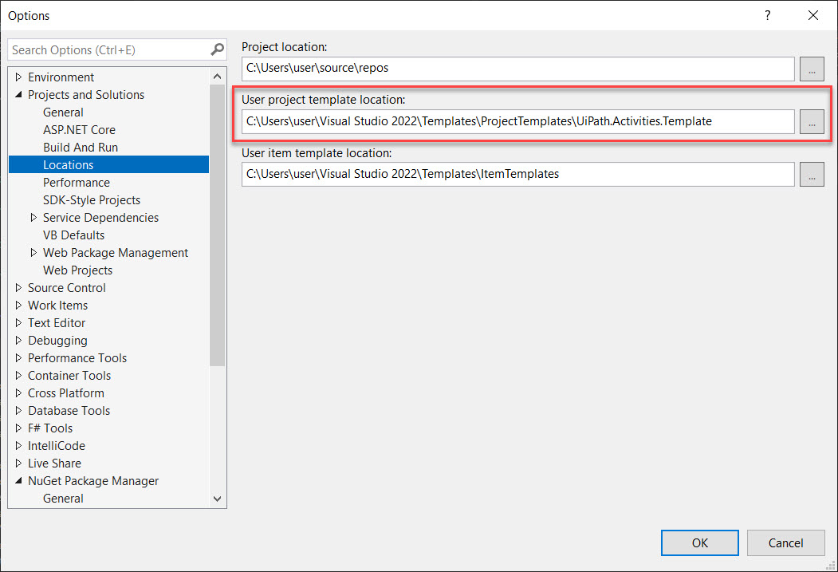Browse for User item template location
838x572 pixels.
[812, 174]
